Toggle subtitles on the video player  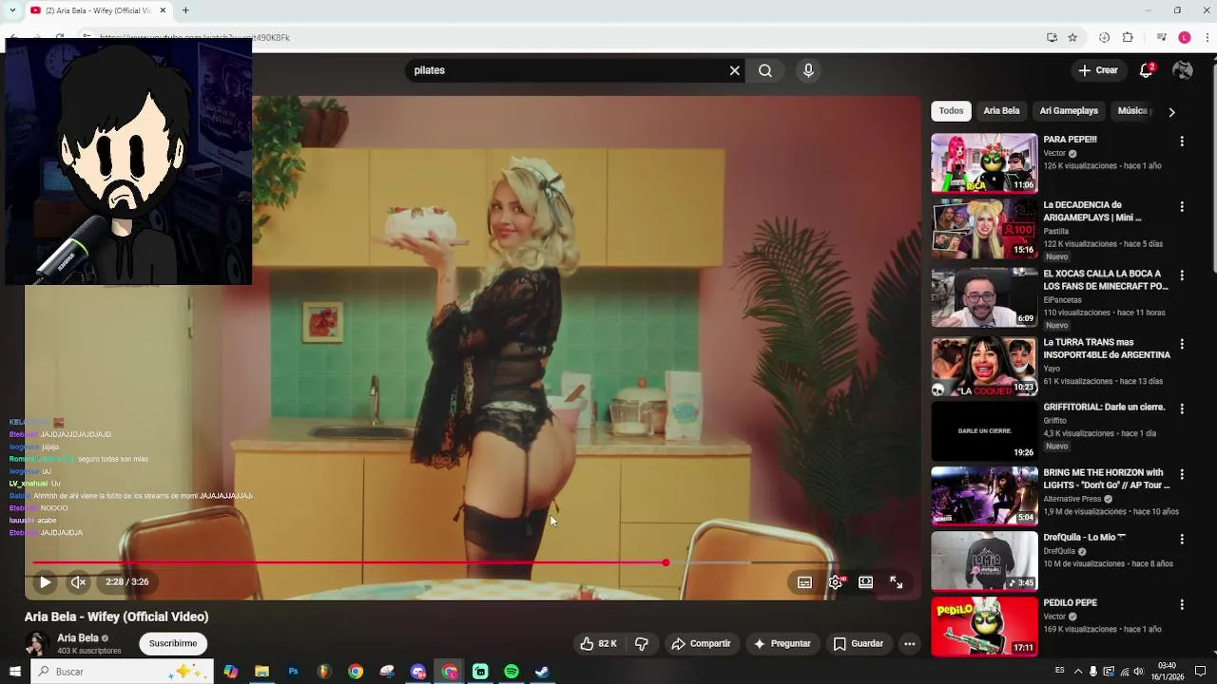point(804,582)
